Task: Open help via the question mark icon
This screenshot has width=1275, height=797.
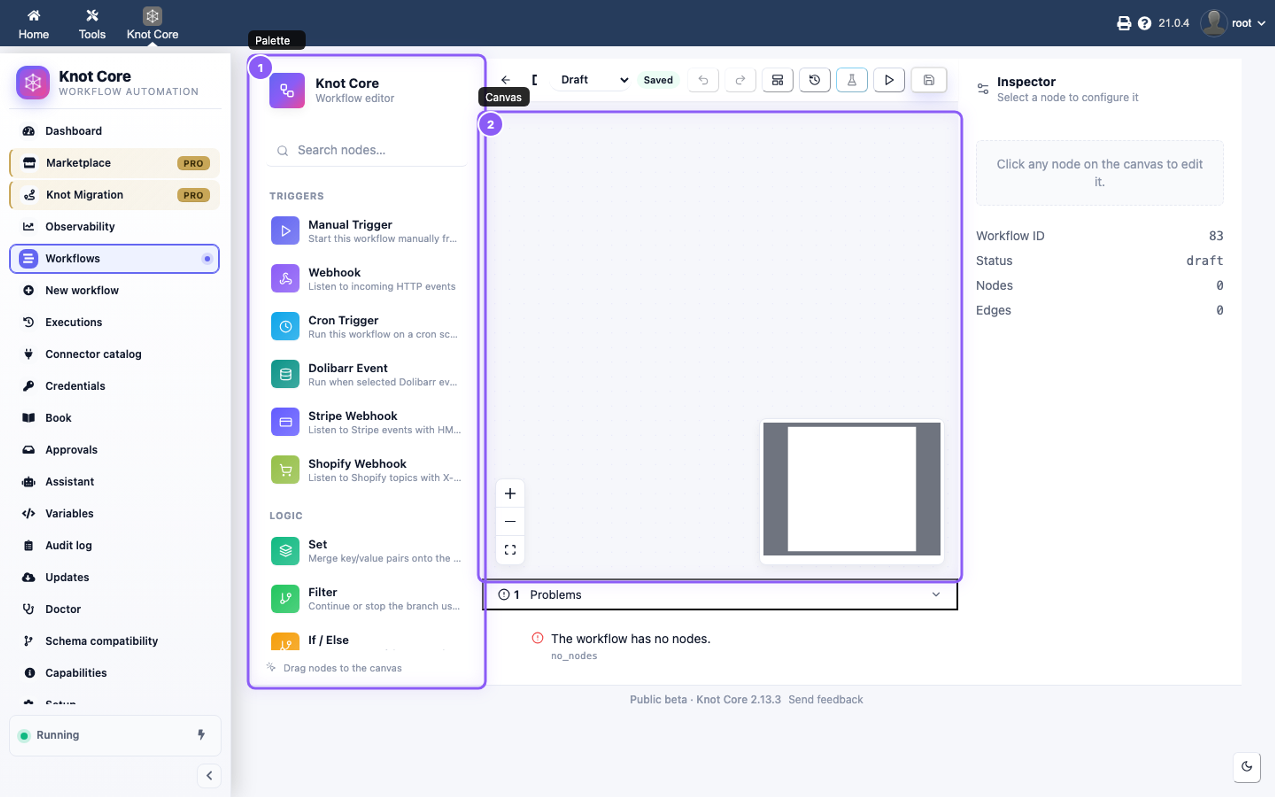Action: (1144, 23)
